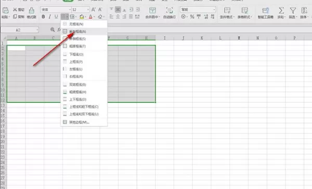Image resolution: width=312 pixels, height=189 pixels.
Task: Align text left
Action: coord(111,17)
